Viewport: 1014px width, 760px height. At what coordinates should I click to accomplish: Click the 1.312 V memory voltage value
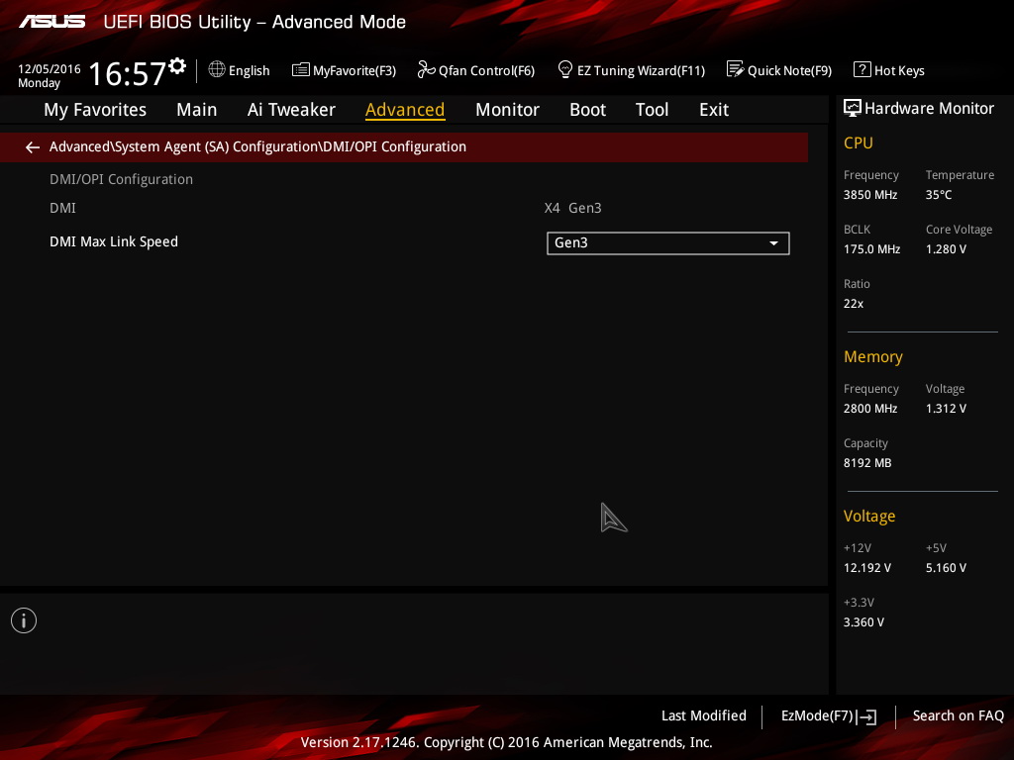[x=946, y=409]
